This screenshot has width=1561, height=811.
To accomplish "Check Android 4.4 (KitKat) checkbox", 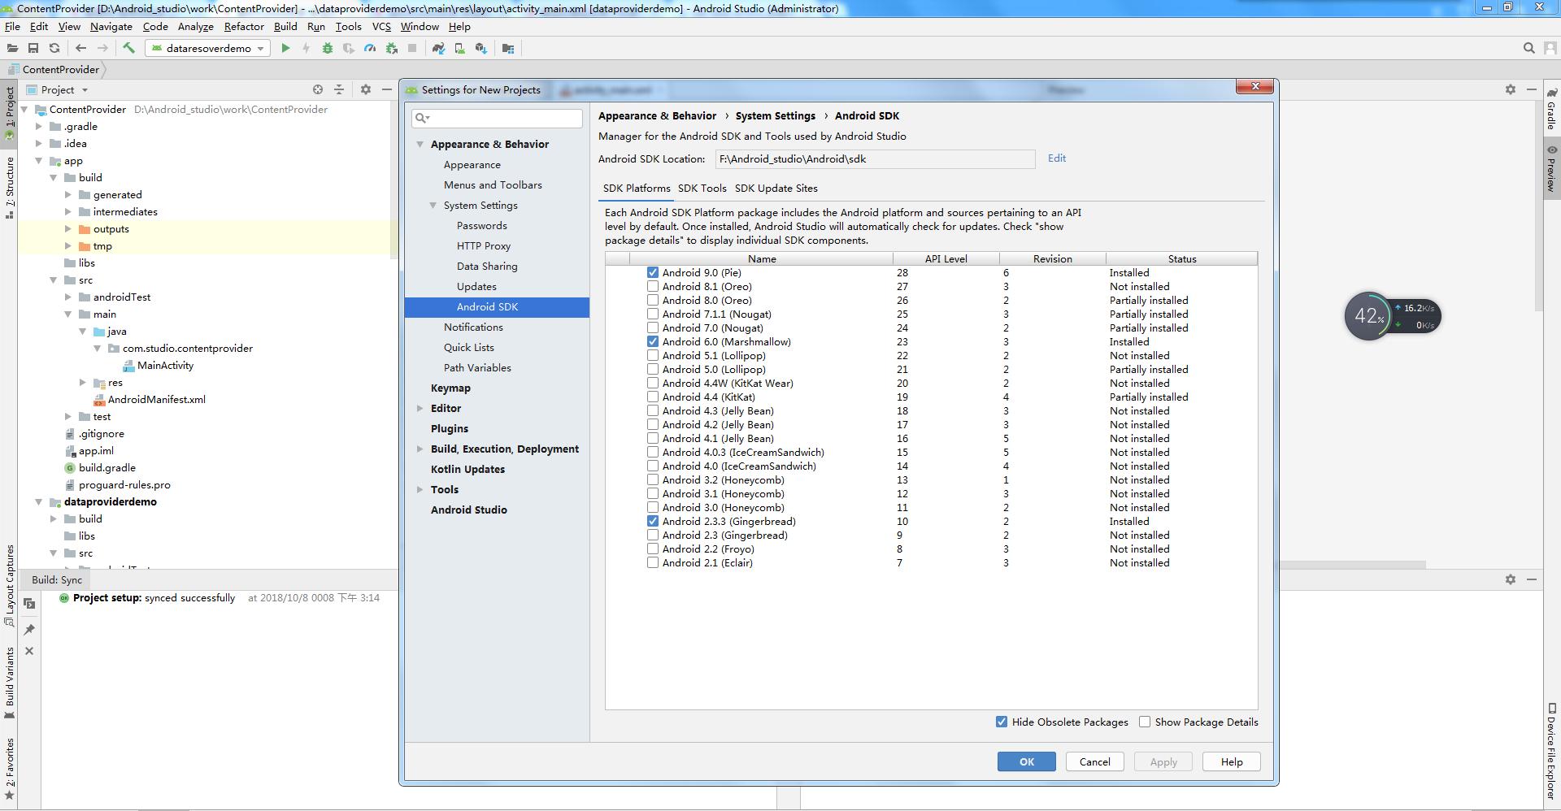I will [653, 397].
